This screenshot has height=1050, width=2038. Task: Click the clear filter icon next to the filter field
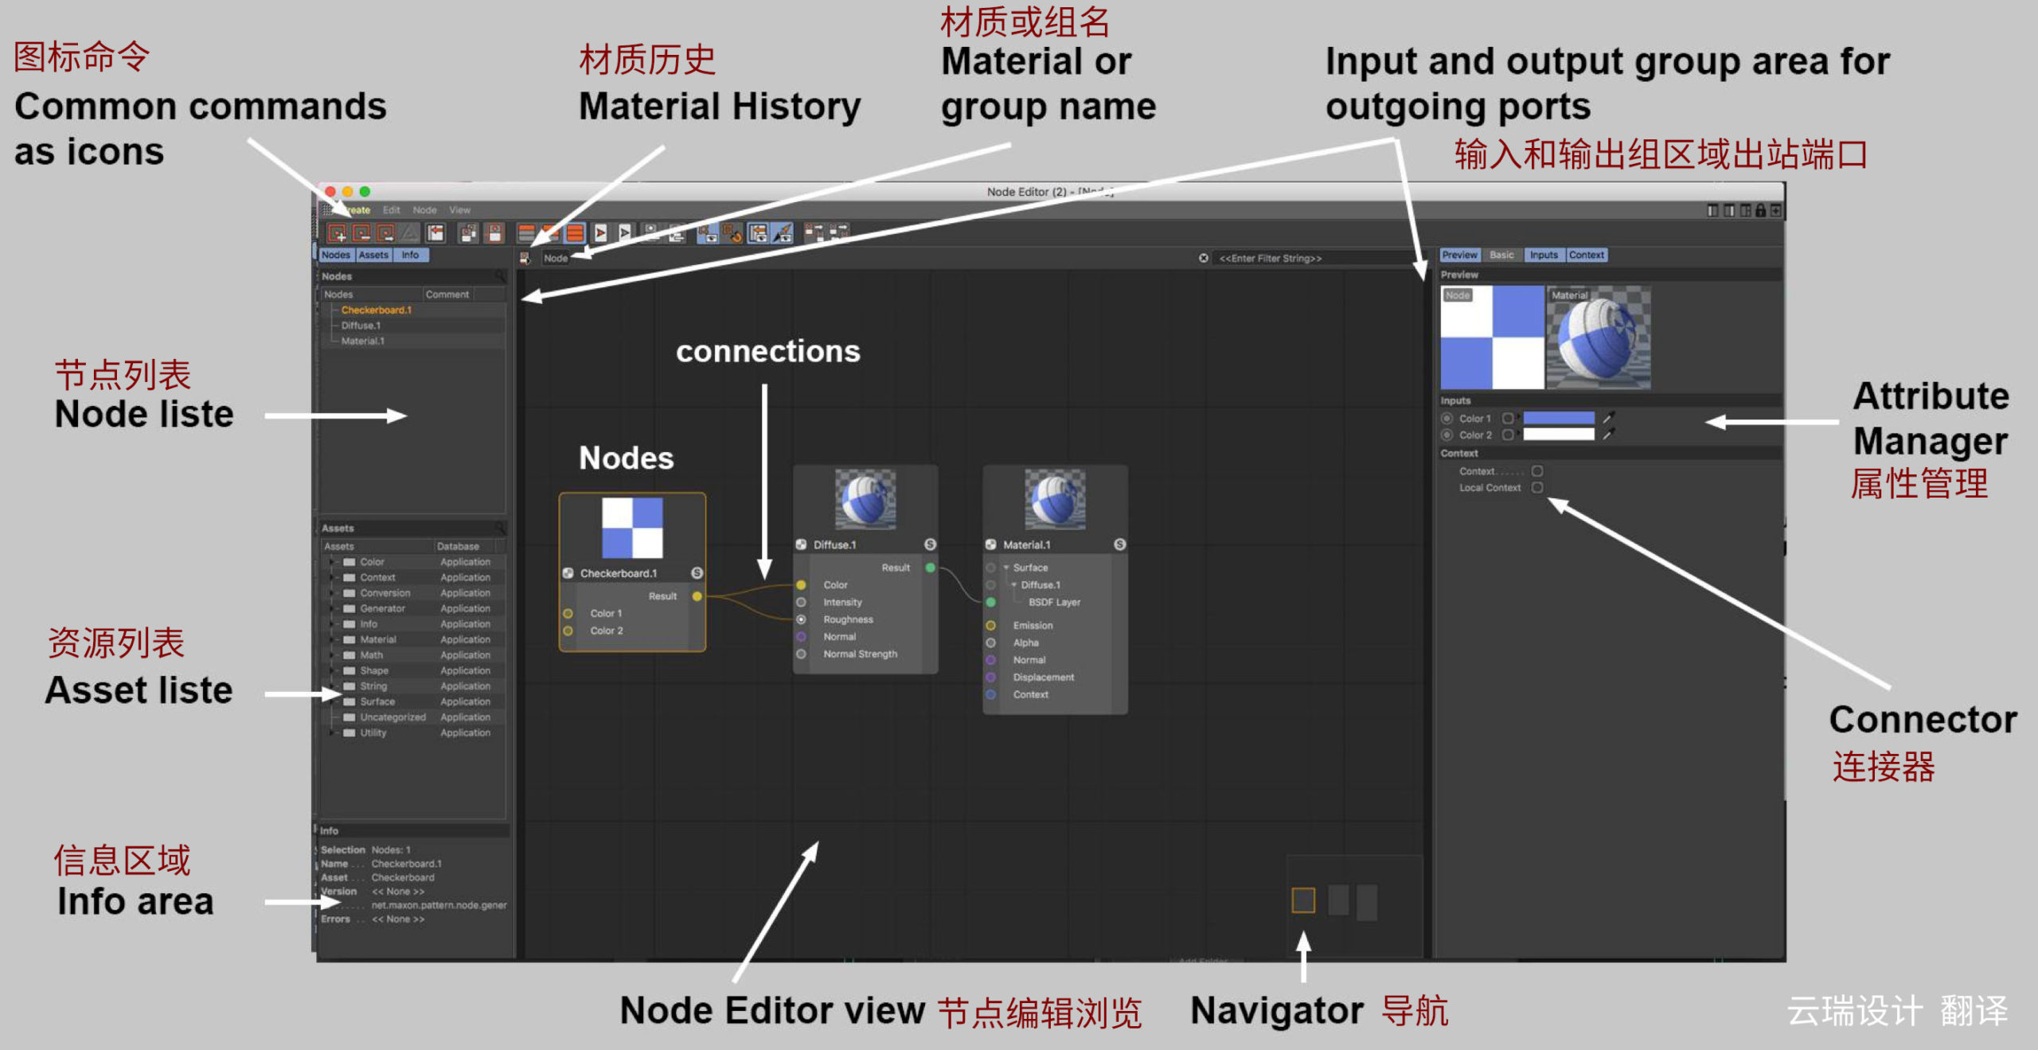(1204, 257)
